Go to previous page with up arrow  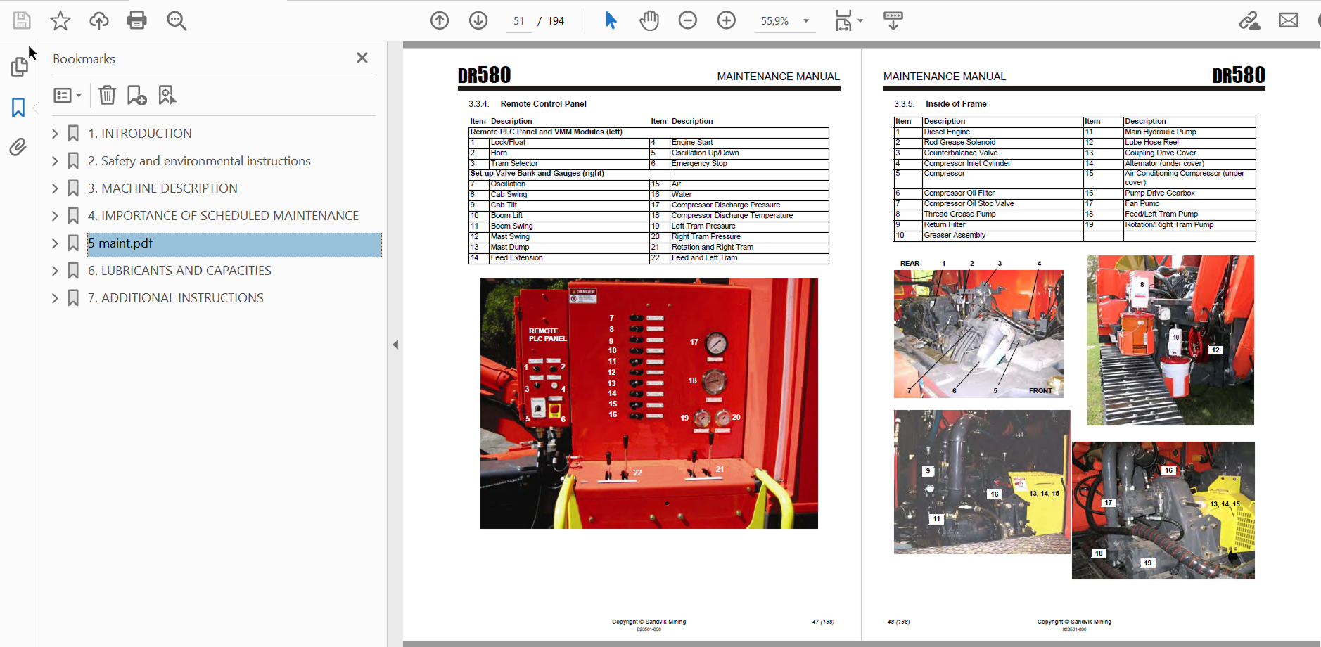tap(440, 20)
